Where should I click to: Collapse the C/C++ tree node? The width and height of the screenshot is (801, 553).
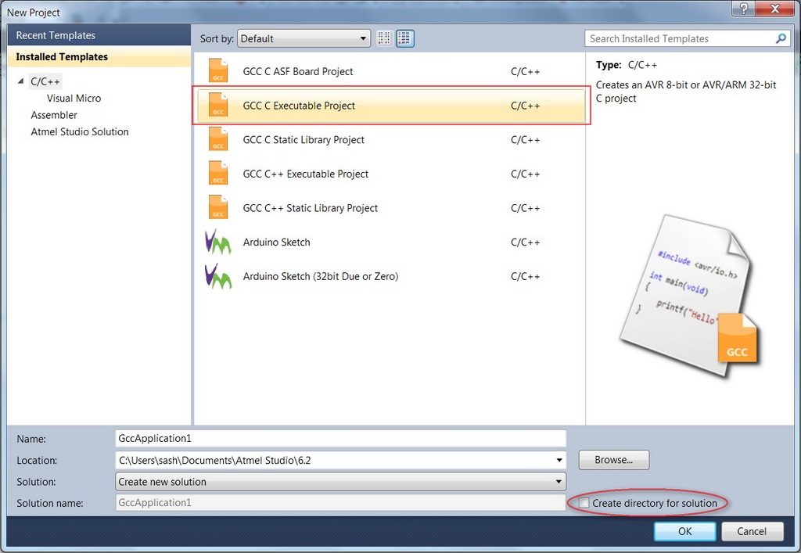(x=21, y=81)
